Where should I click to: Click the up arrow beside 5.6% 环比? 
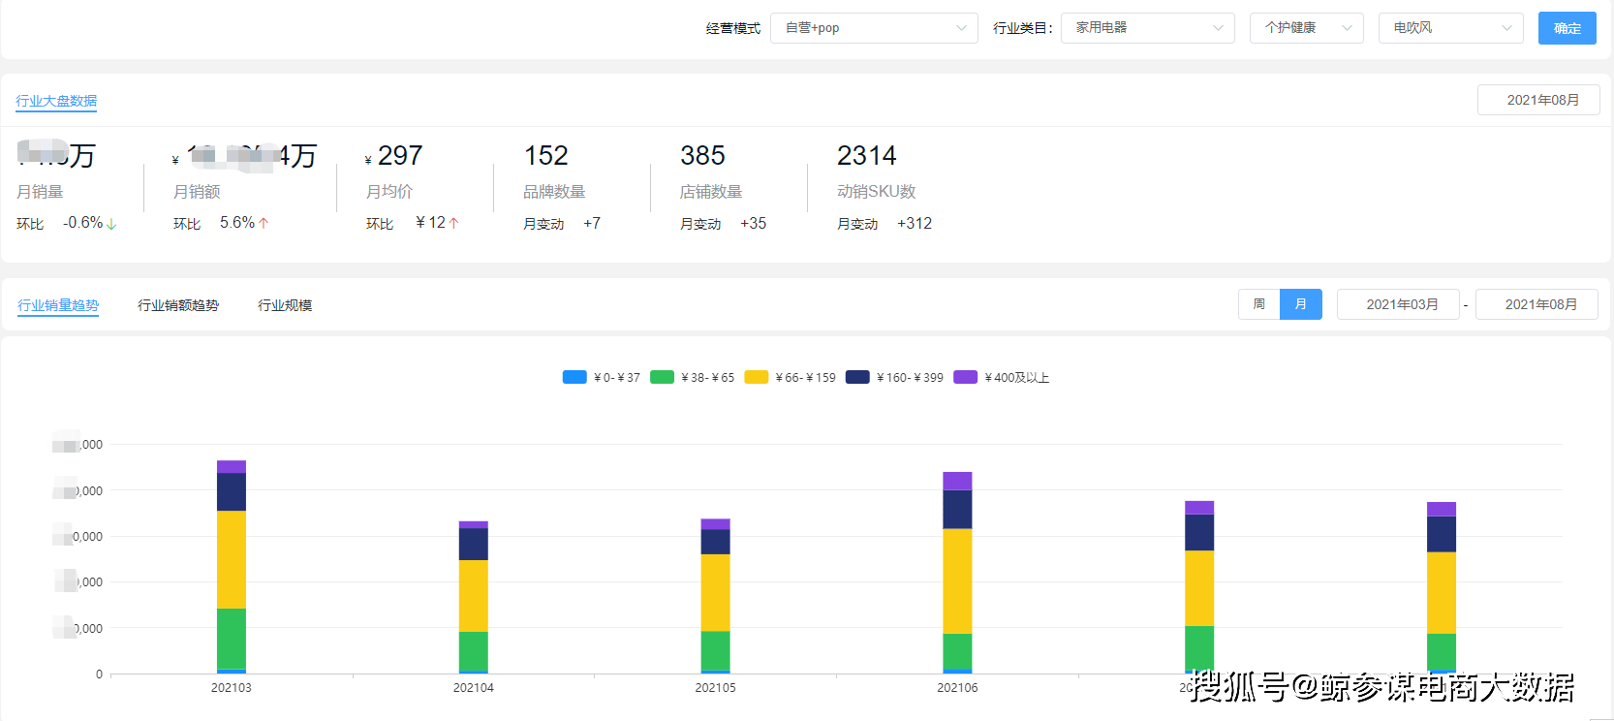[264, 223]
